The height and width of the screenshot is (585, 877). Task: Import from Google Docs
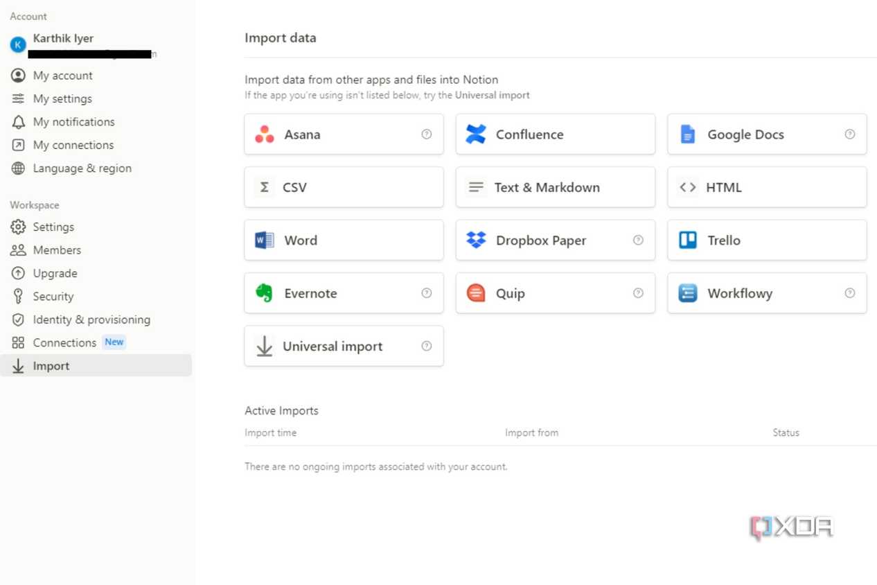[767, 134]
